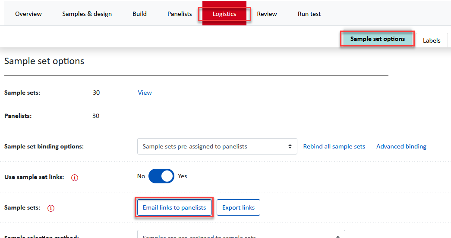Switch to the Run test tab

(x=309, y=14)
